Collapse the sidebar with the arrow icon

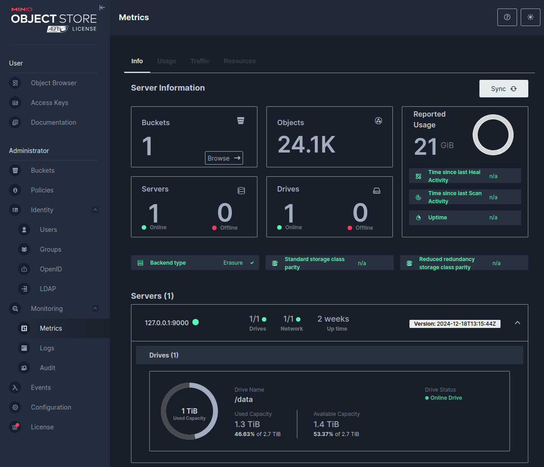[x=102, y=7]
